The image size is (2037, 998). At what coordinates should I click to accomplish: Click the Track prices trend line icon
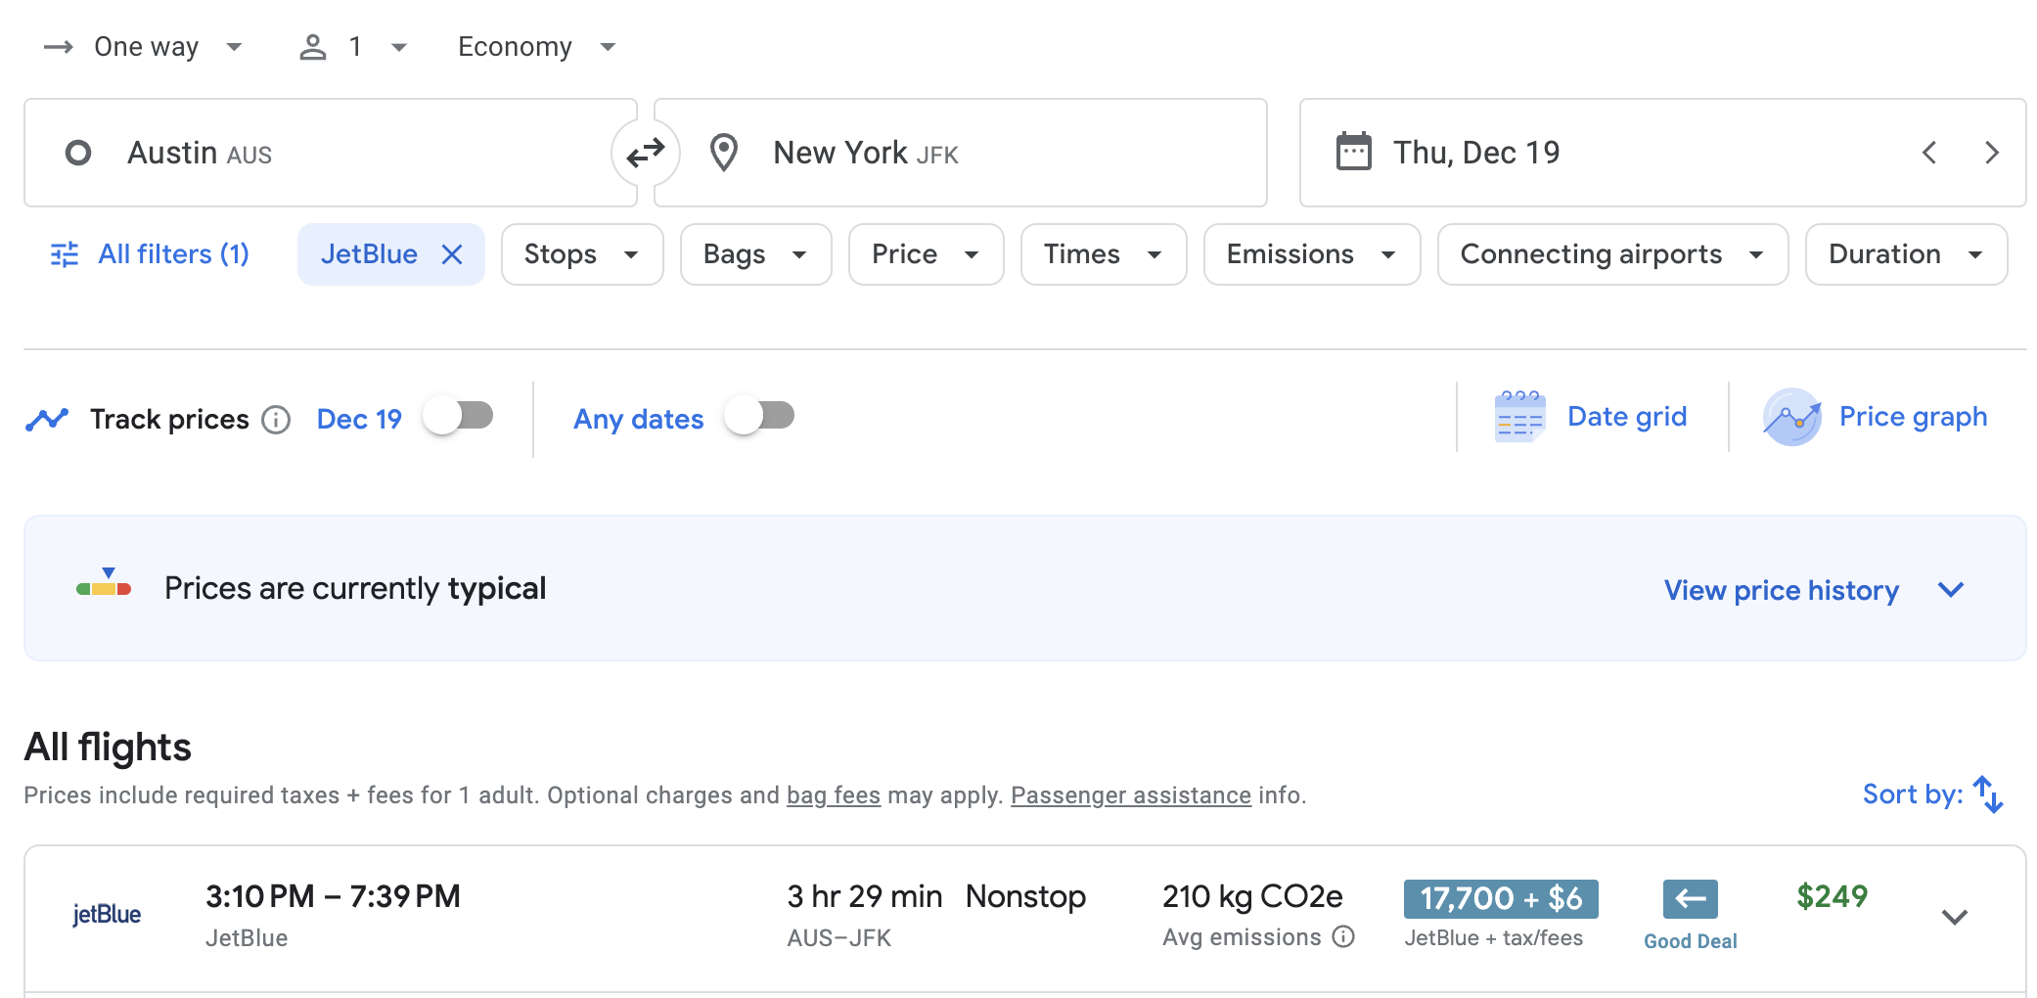click(47, 420)
